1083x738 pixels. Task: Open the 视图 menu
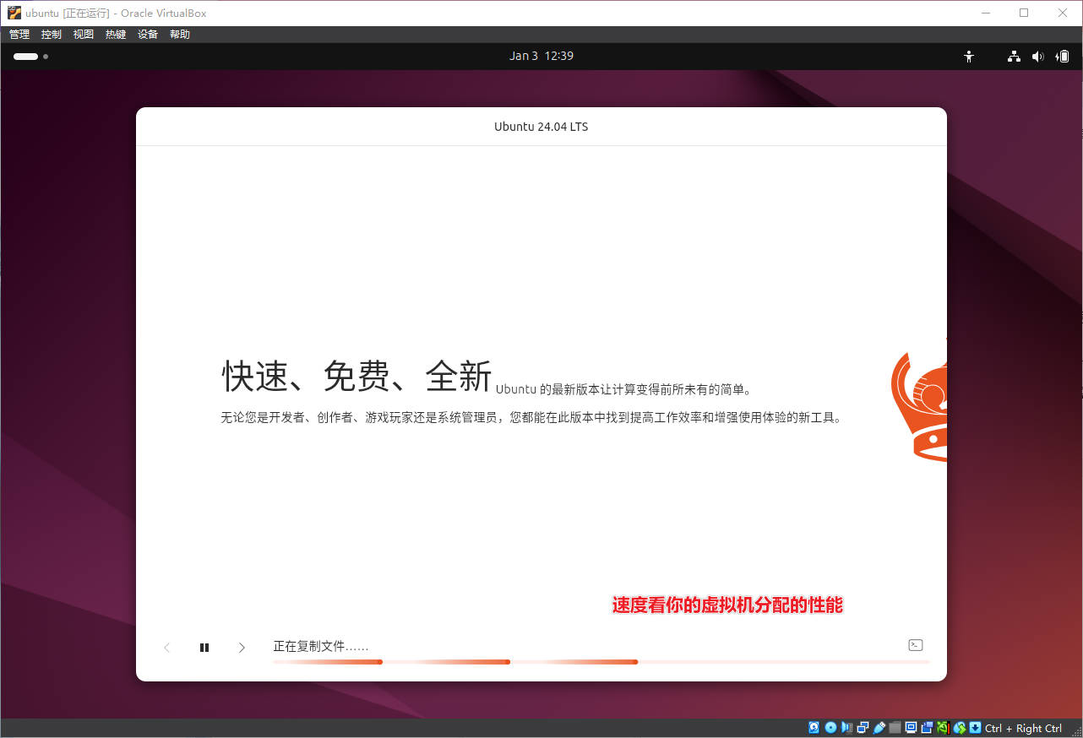(84, 35)
